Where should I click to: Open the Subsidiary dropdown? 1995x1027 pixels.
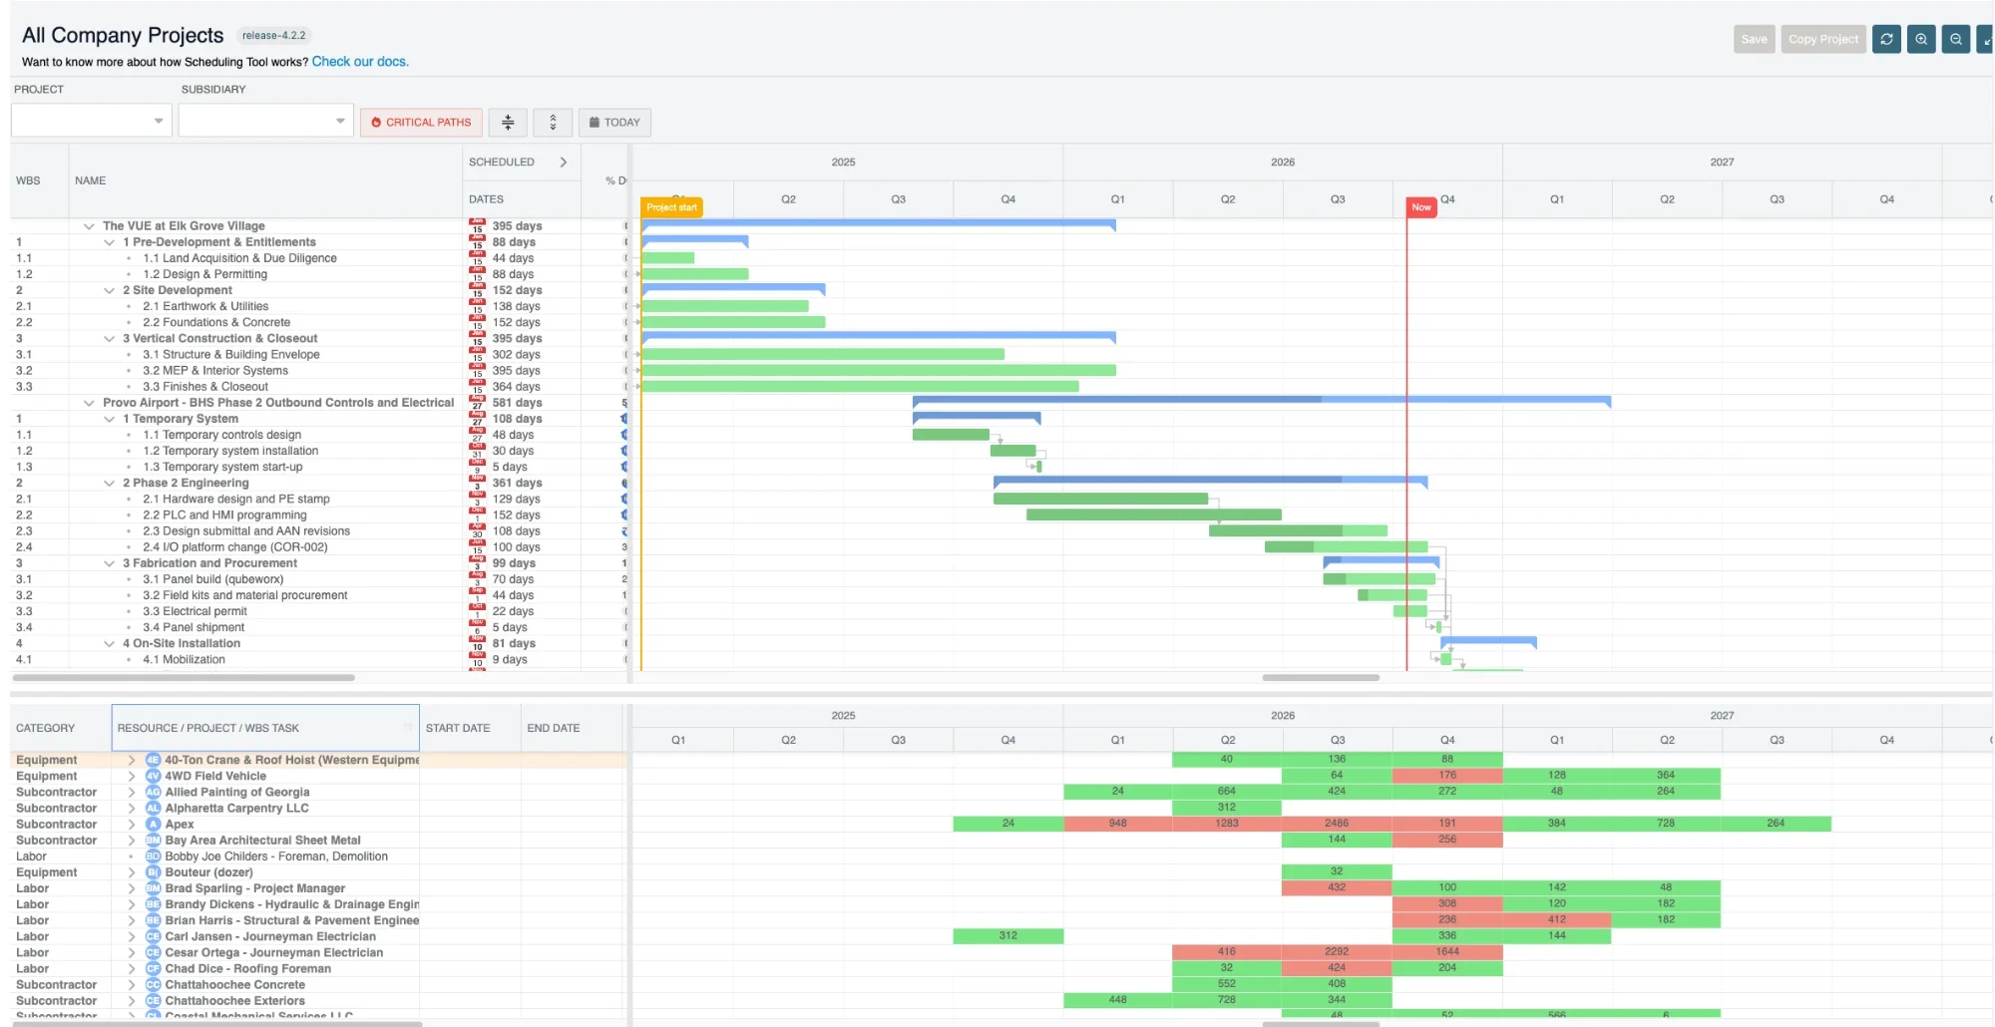(x=265, y=121)
